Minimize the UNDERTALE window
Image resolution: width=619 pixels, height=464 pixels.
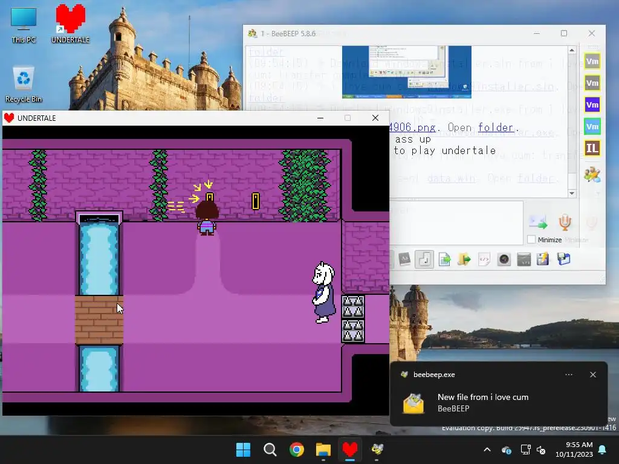click(x=320, y=118)
